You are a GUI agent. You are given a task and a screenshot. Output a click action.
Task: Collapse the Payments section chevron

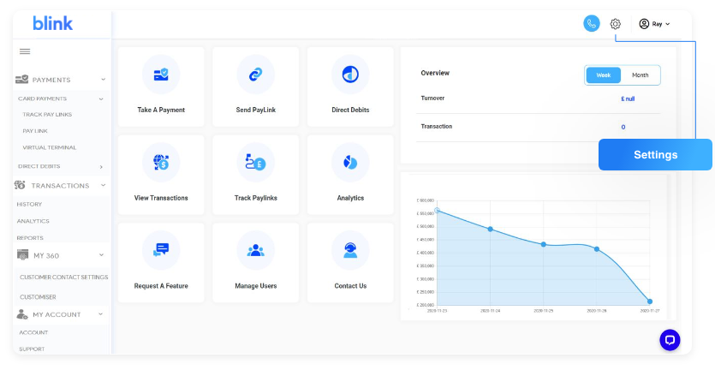click(x=103, y=80)
